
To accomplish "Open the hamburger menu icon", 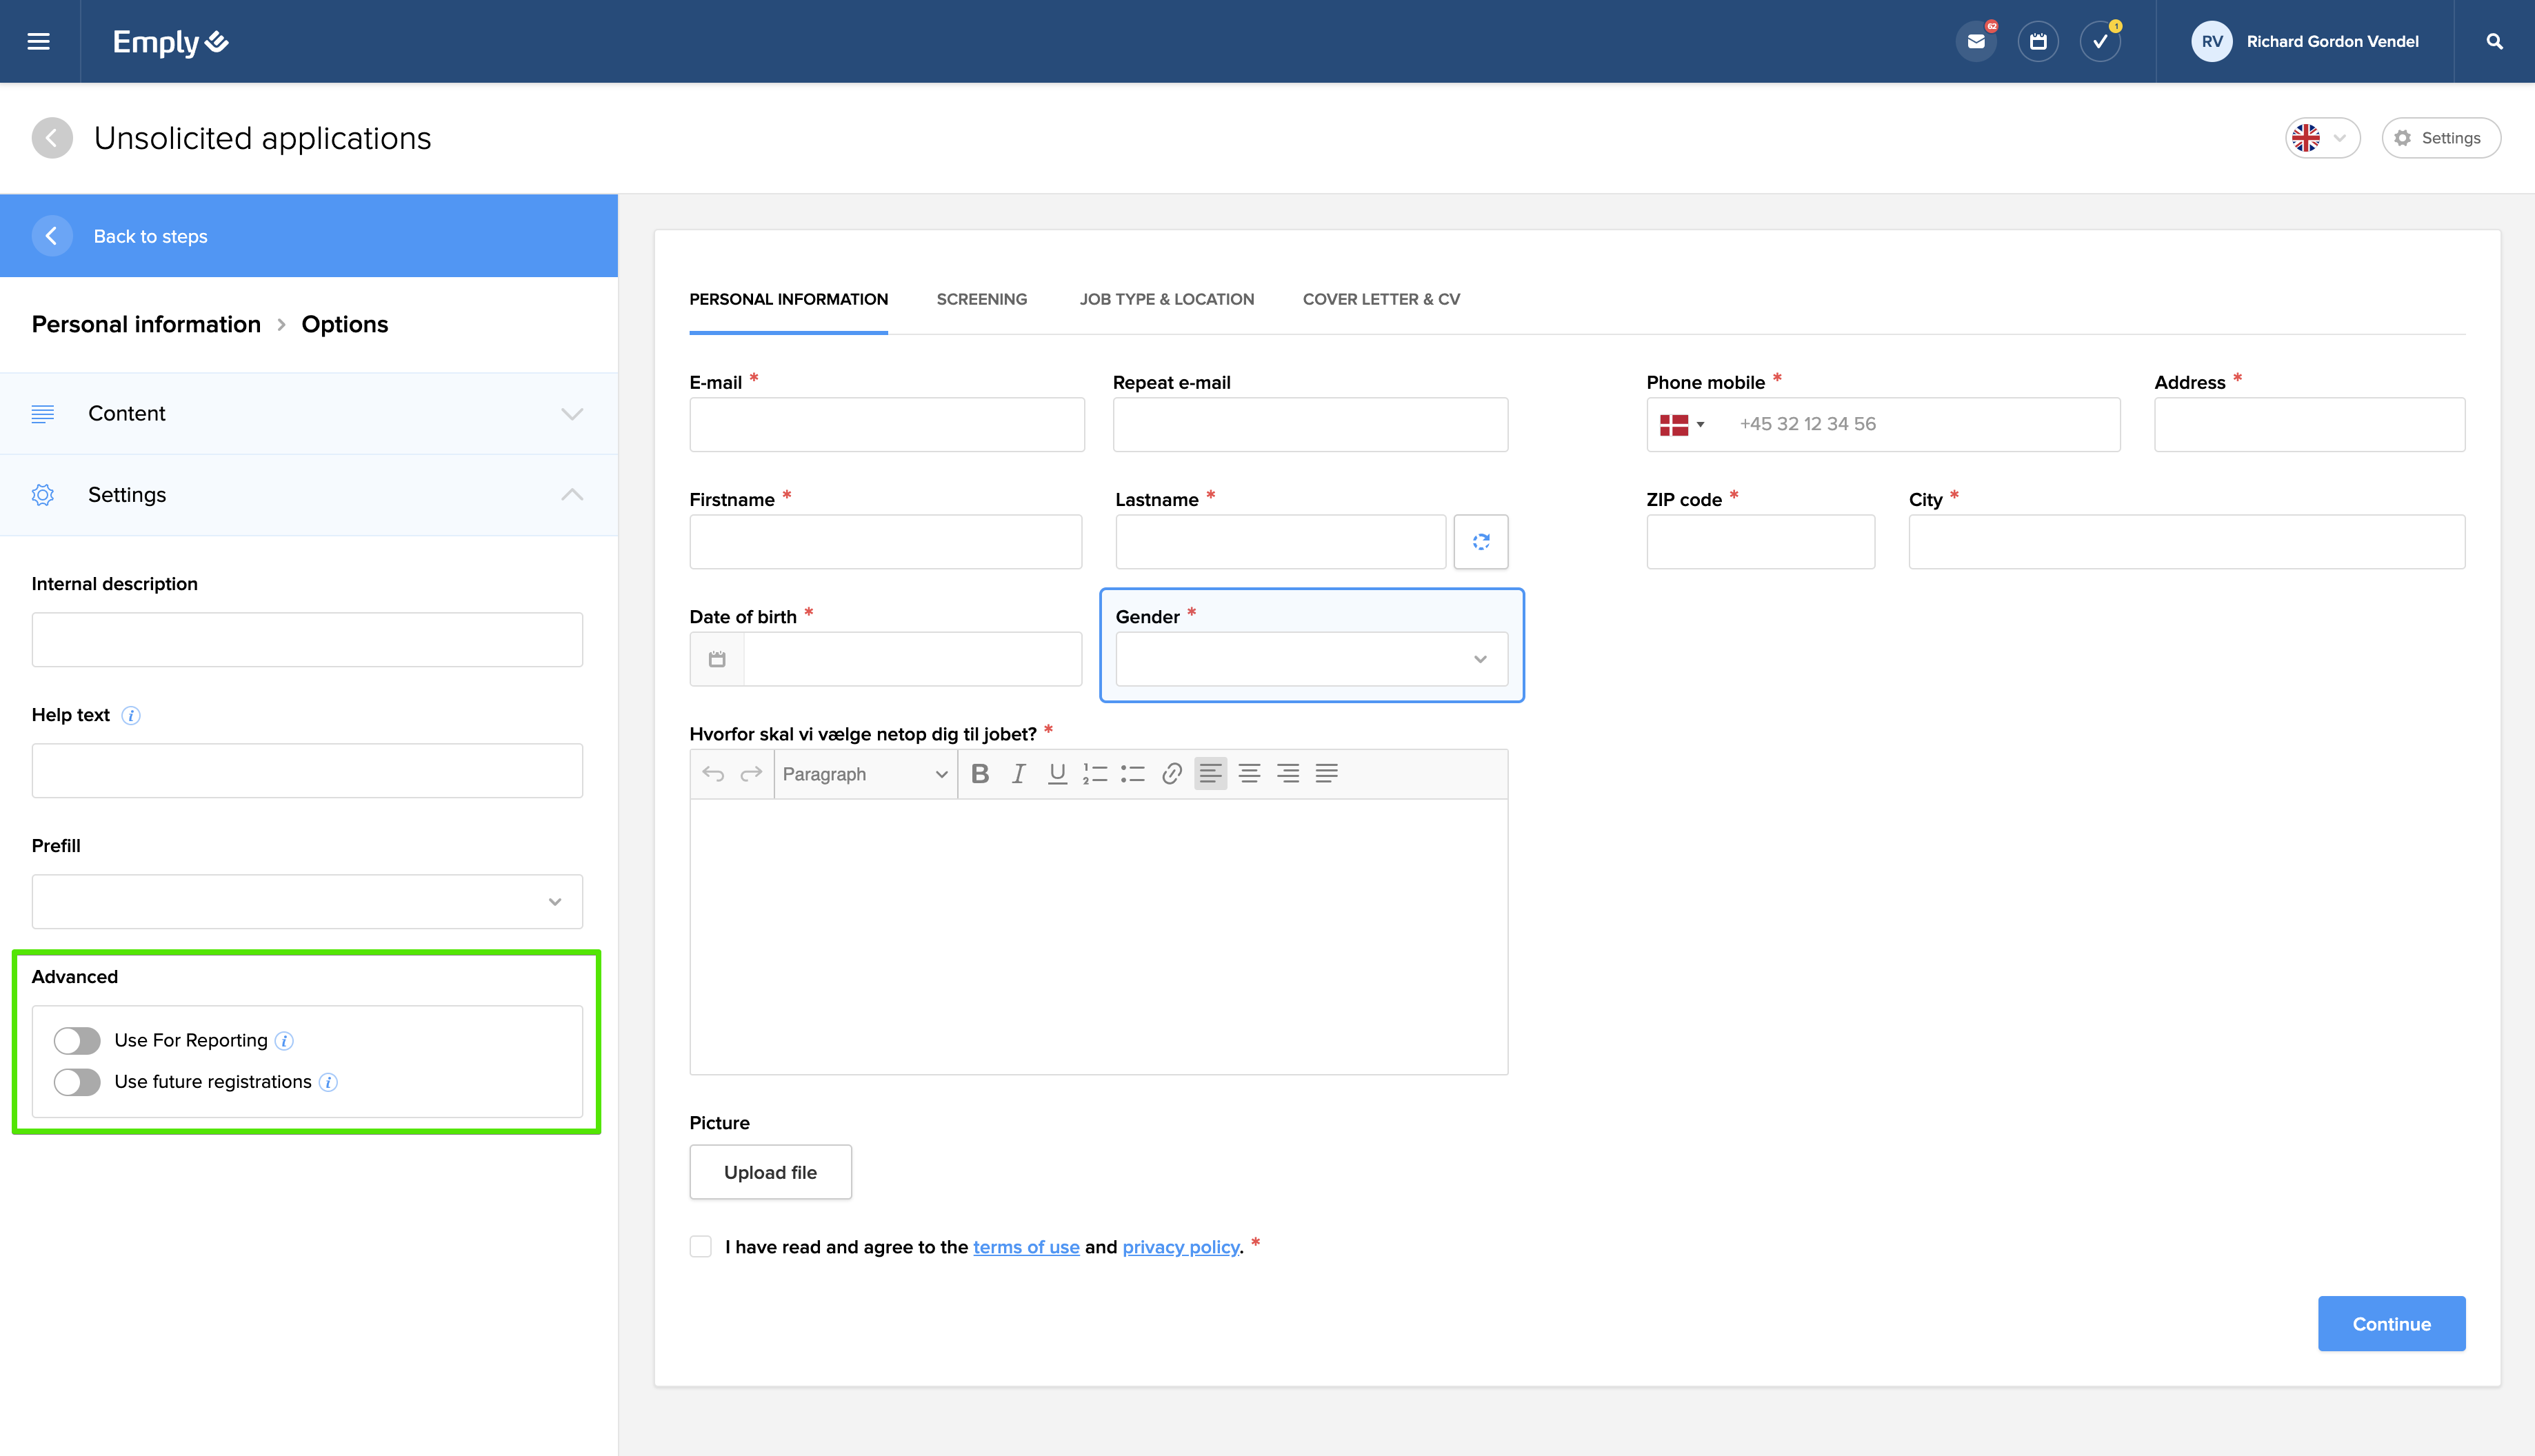I will pos(38,41).
